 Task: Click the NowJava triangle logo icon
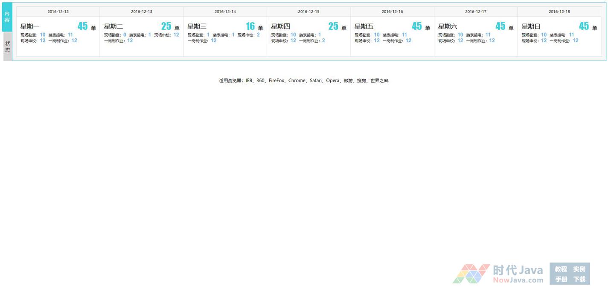click(x=471, y=274)
